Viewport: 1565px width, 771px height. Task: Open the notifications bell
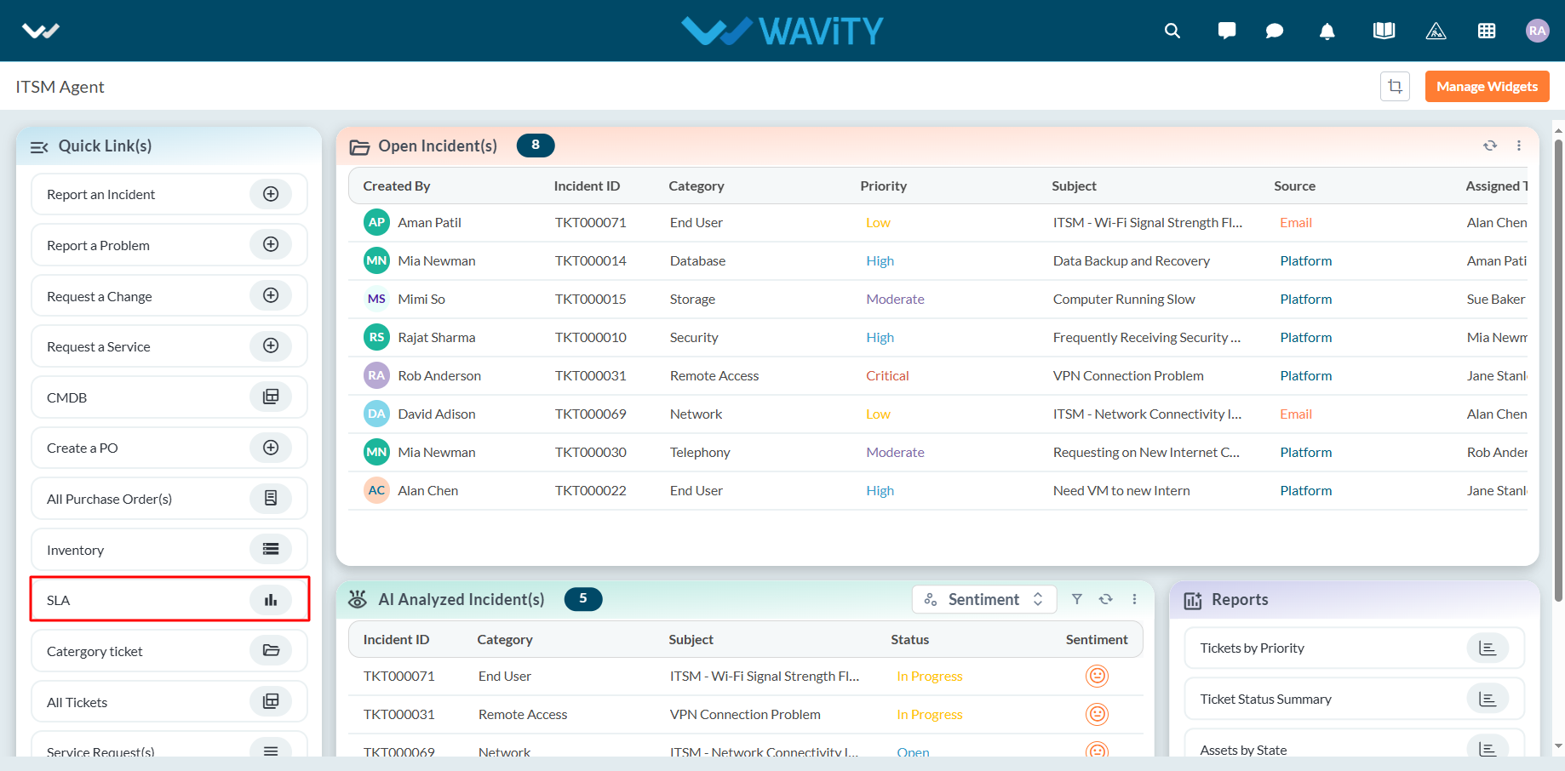[1327, 31]
